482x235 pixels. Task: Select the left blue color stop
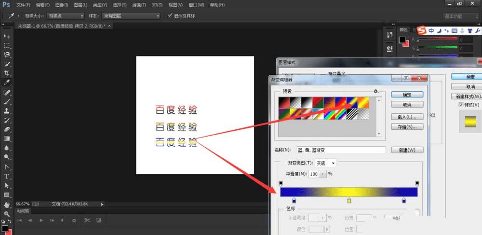(x=294, y=201)
